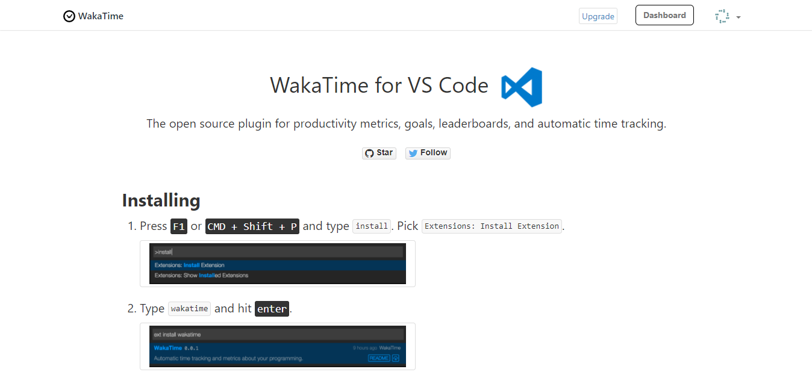812x372 pixels.
Task: Click the enter key badge in step two
Action: [x=272, y=309]
